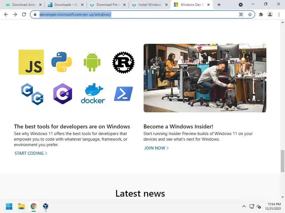285x213 pixels.
Task: Click the scrollbar down arrow
Action: [x=282, y=197]
